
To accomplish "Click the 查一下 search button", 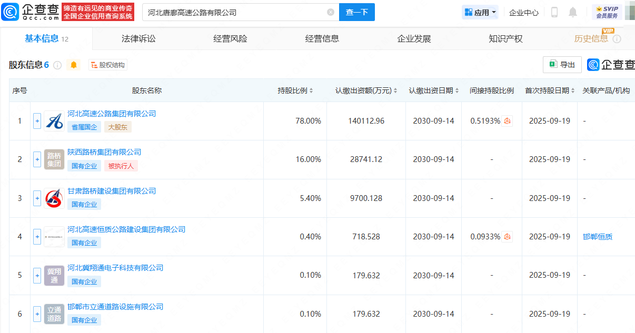I will (x=357, y=12).
